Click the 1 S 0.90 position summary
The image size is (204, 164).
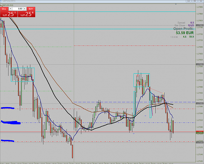point(174,37)
